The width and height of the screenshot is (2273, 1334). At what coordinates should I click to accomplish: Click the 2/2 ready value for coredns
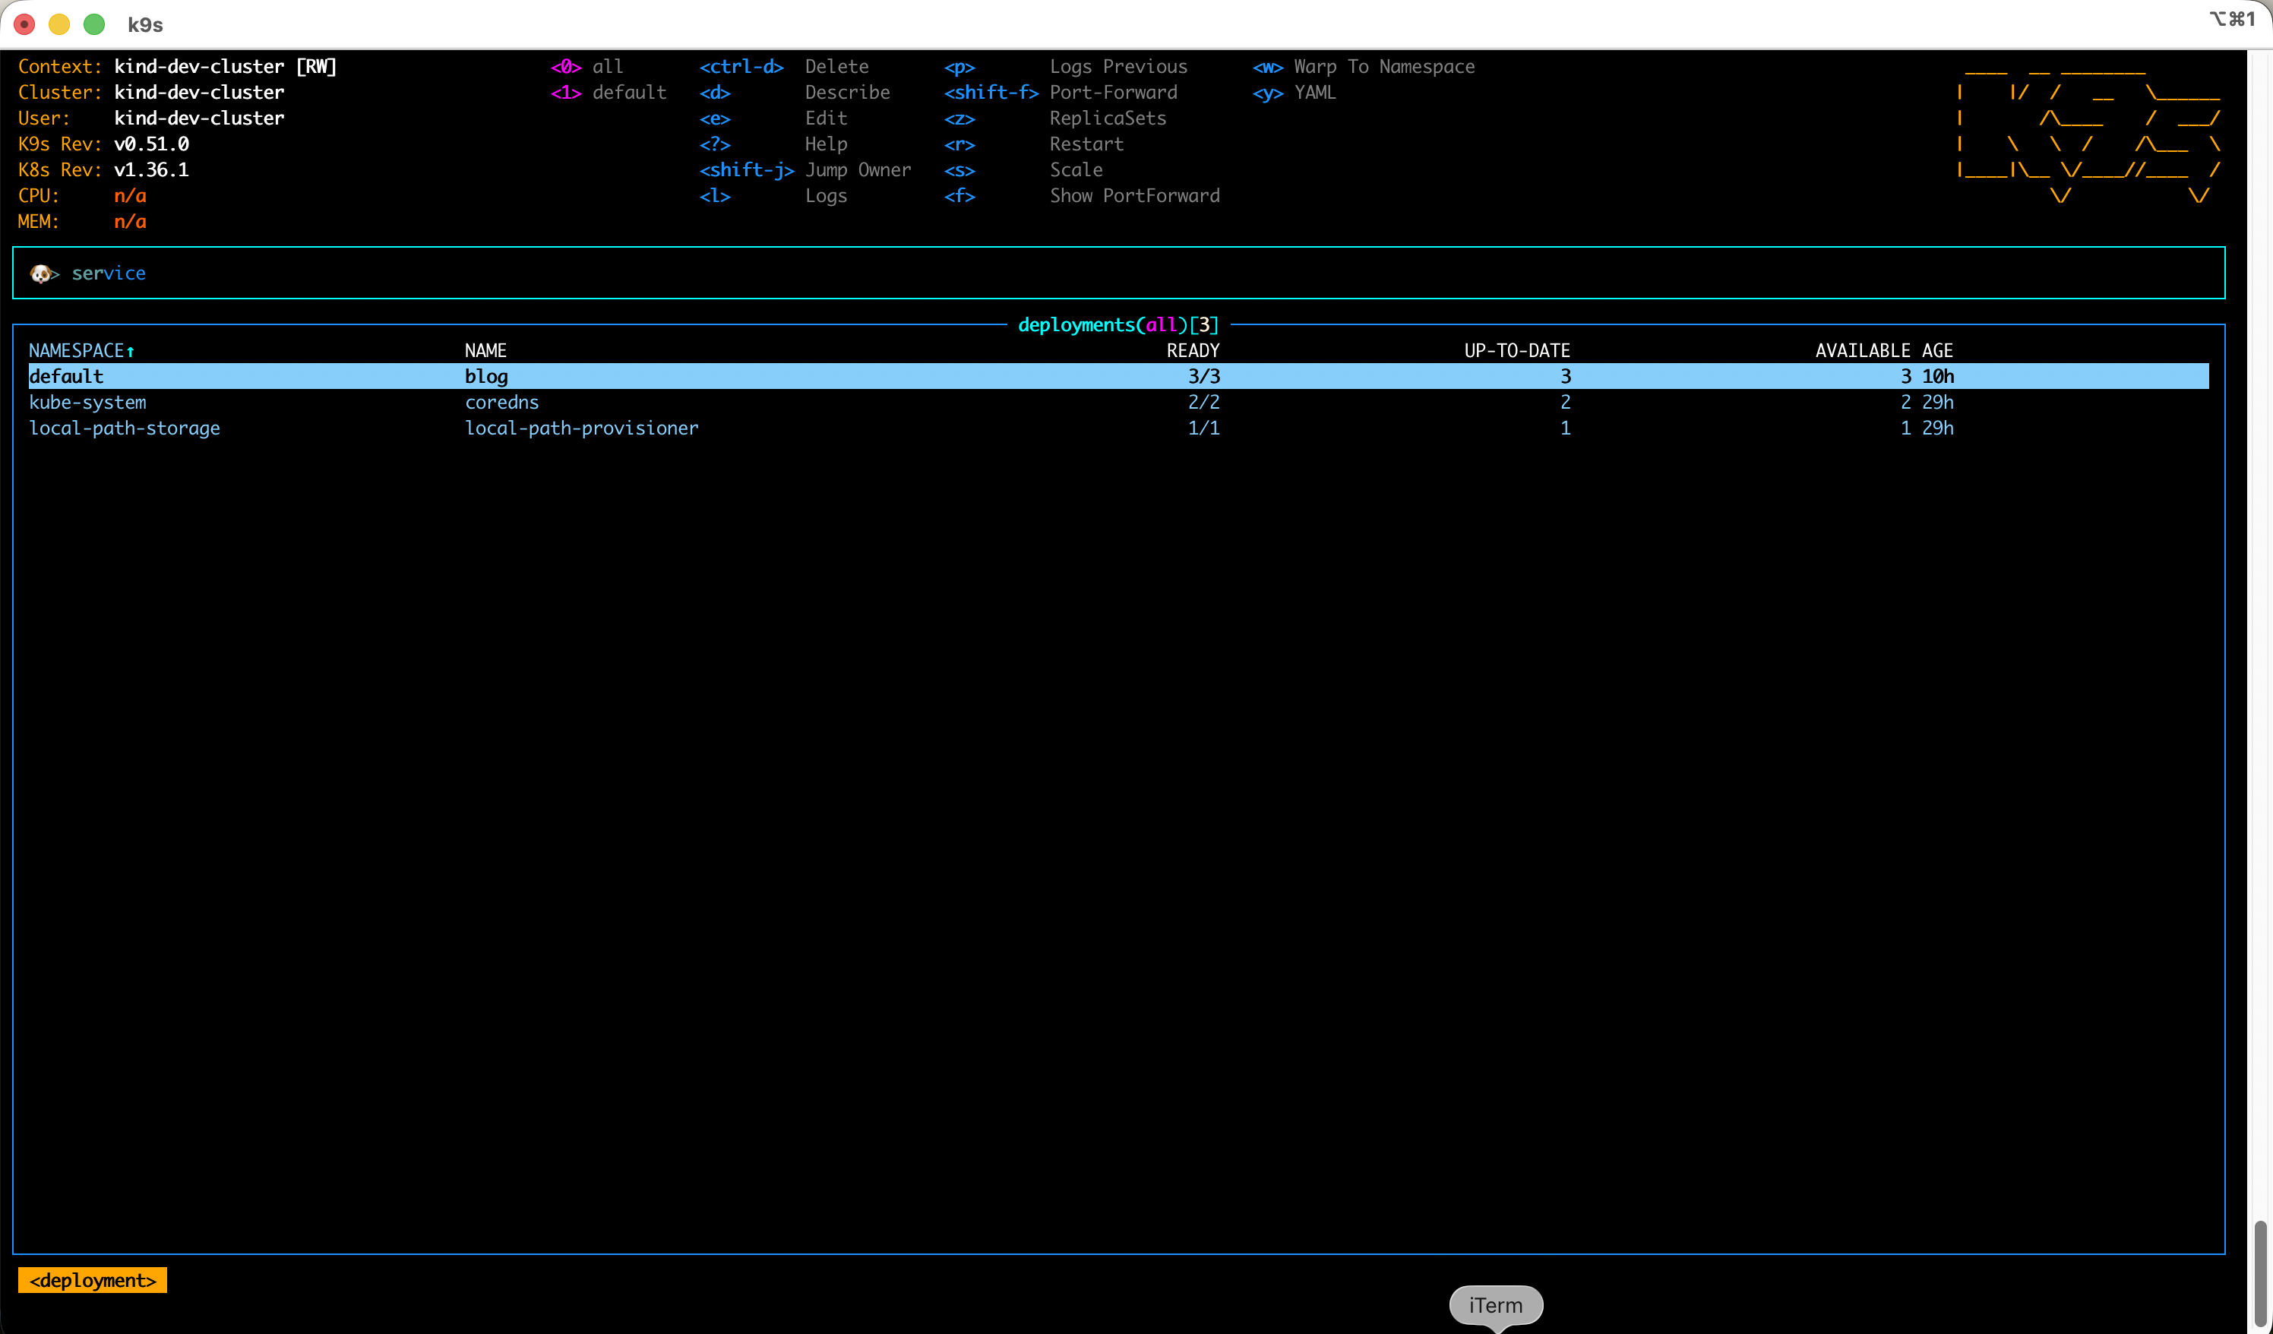click(1203, 403)
